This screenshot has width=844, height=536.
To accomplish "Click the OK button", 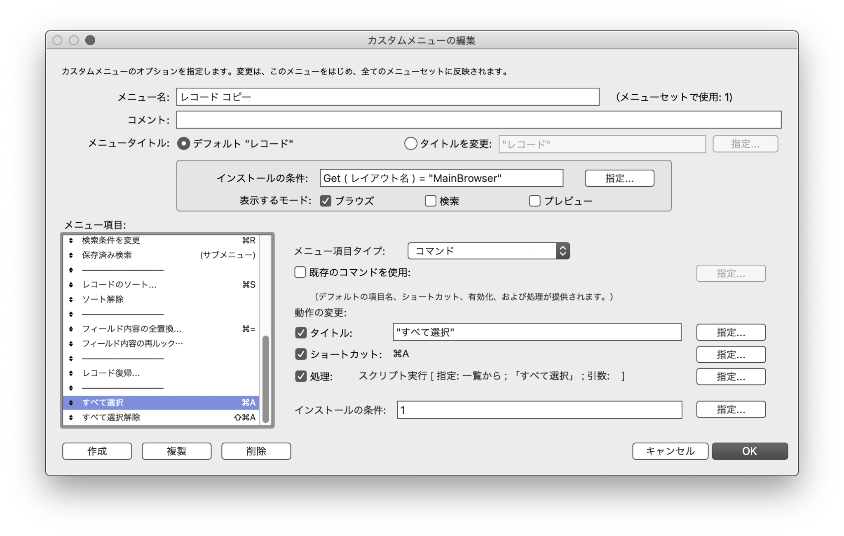I will [x=750, y=451].
